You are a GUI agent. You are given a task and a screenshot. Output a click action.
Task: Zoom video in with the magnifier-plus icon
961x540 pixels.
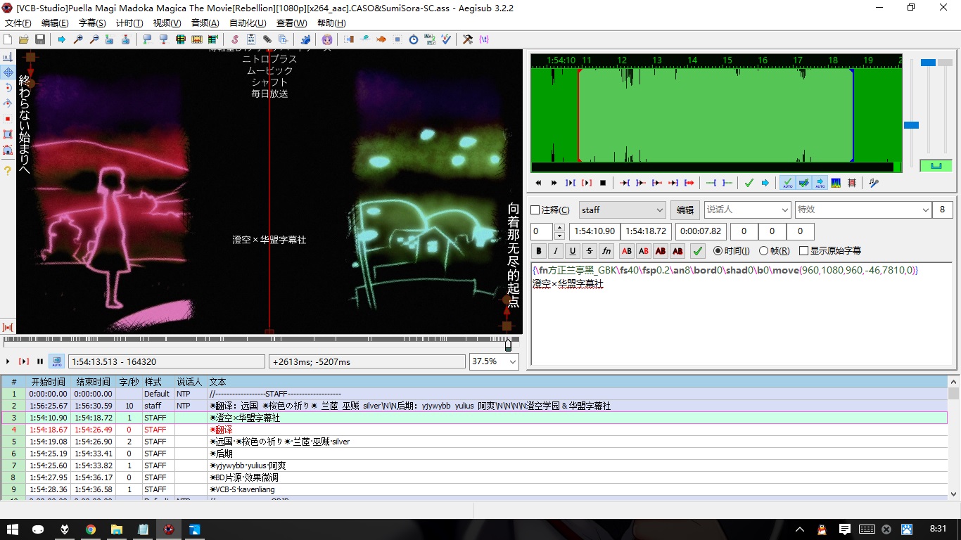click(78, 39)
